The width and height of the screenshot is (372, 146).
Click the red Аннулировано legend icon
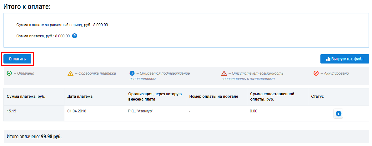[316, 73]
